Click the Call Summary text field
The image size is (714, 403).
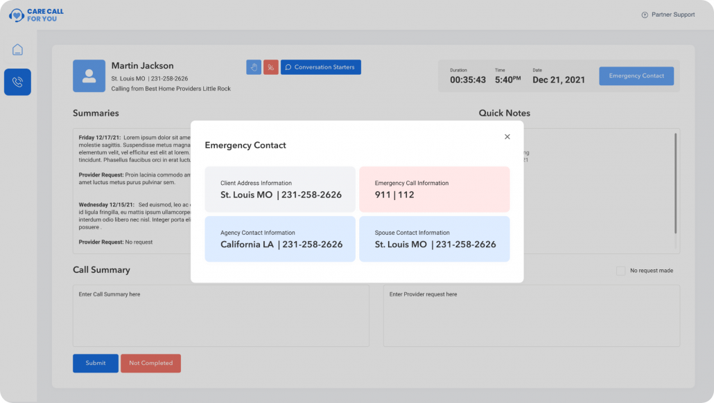tap(220, 315)
